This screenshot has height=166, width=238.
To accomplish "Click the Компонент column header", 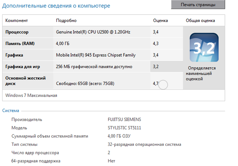I will [16, 21].
